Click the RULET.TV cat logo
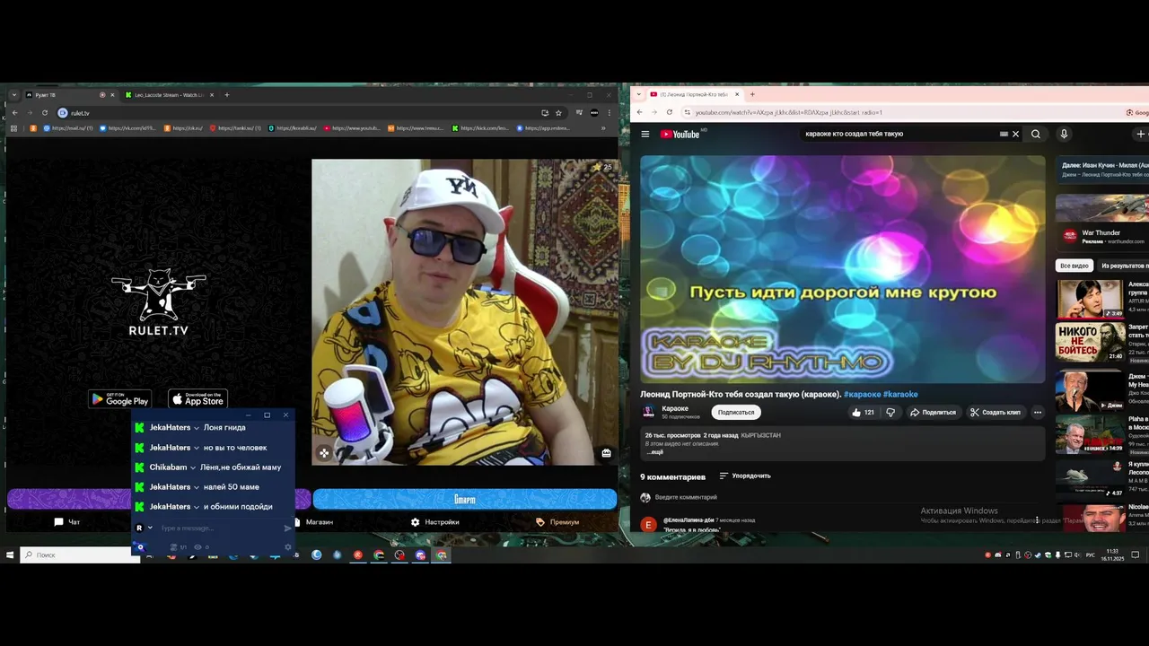Screen dimensions: 1149x646 point(159,302)
